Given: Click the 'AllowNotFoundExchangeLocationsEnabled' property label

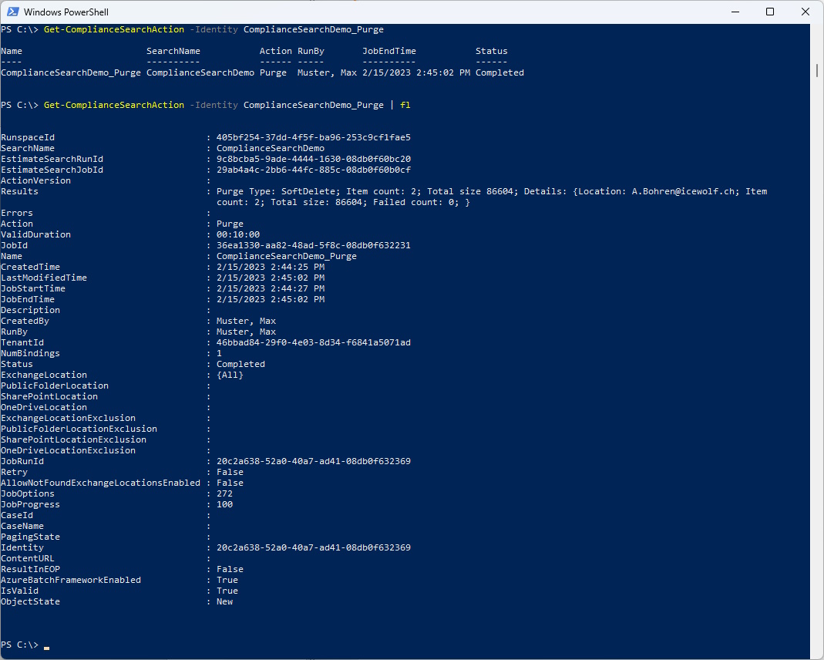Looking at the screenshot, I should pos(100,483).
